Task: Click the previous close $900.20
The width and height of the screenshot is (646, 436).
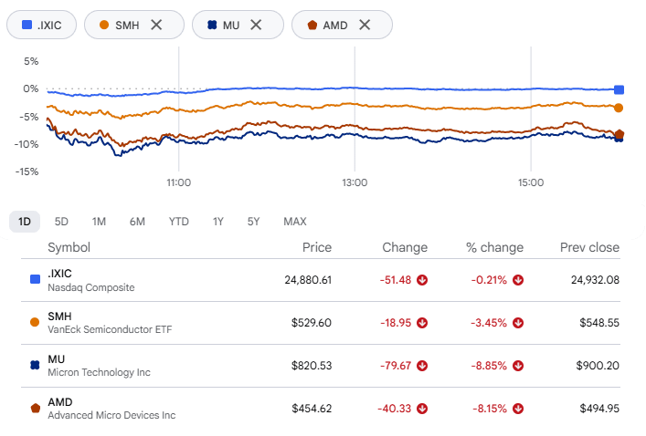Action: (598, 366)
